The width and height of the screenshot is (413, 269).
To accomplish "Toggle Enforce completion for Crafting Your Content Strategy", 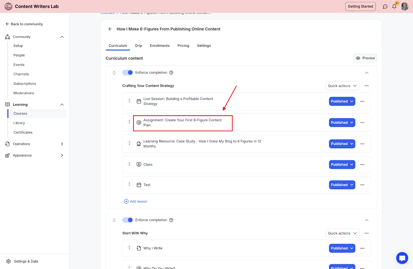I will pyautogui.click(x=128, y=73).
